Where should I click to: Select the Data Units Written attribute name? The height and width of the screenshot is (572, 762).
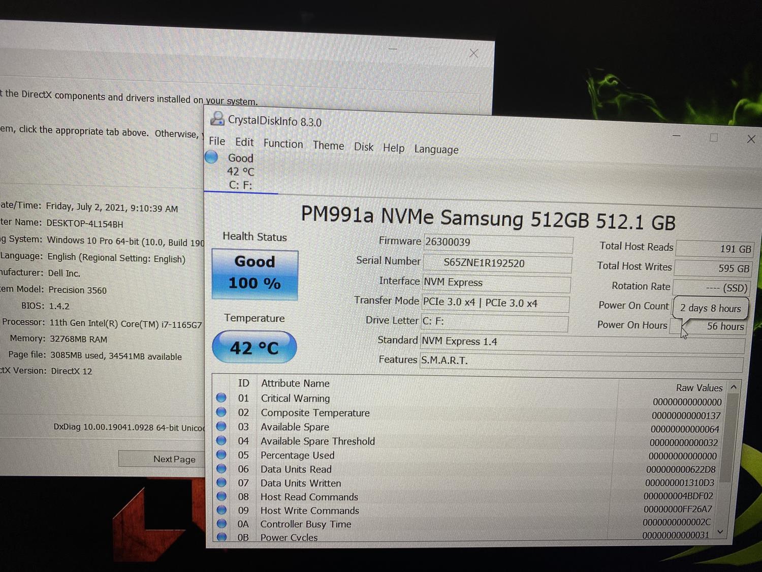point(300,483)
